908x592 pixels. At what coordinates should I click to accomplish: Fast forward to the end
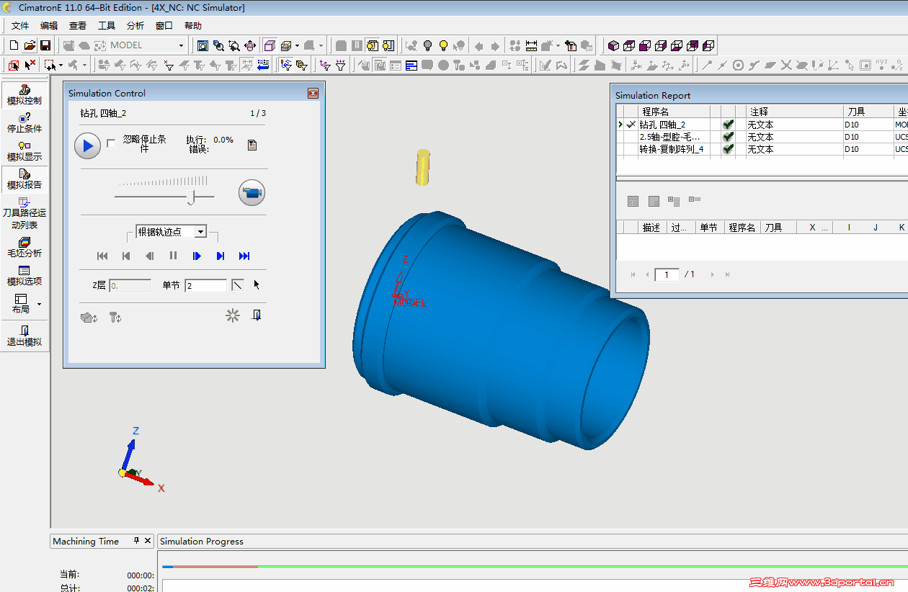coord(244,256)
